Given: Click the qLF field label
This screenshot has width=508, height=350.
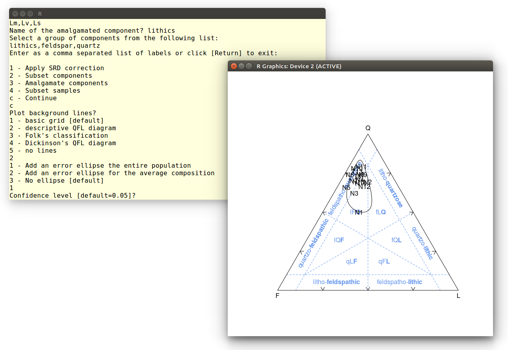Looking at the screenshot, I should click(x=352, y=261).
